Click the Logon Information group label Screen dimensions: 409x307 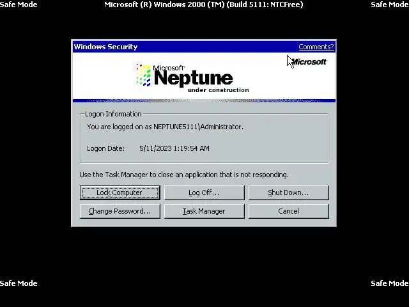tap(113, 114)
